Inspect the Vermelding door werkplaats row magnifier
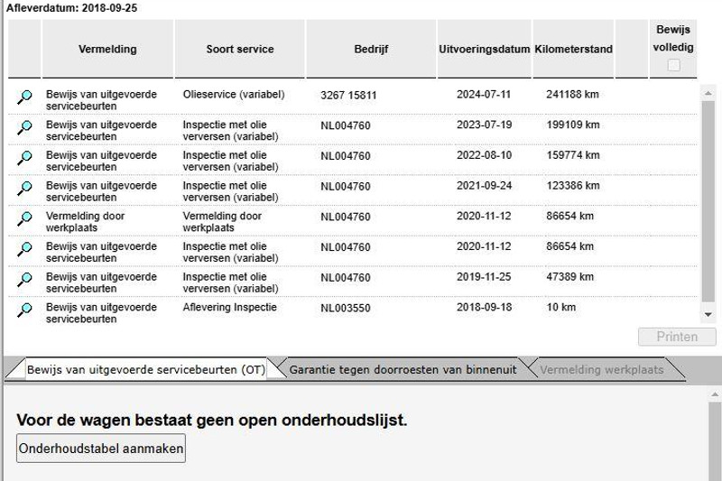Screen dimensions: 722x481 pyautogui.click(x=24, y=218)
